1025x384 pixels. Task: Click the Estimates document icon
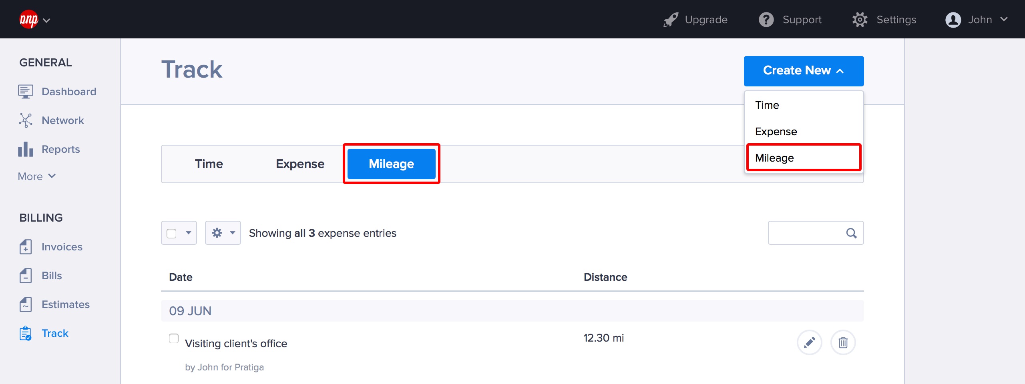[x=26, y=304]
